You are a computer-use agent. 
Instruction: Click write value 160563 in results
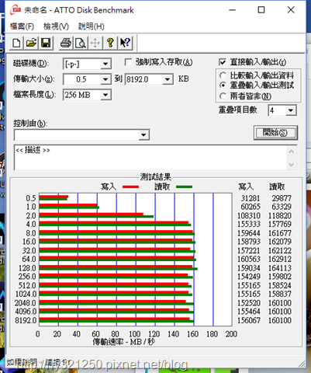[x=249, y=259]
